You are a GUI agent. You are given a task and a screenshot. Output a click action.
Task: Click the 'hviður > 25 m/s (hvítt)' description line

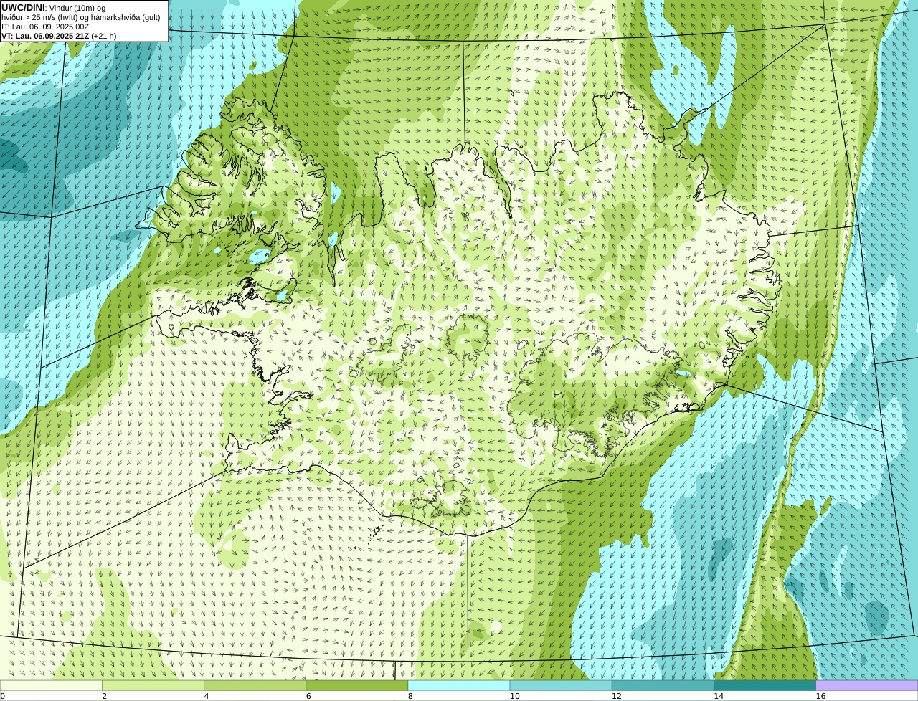pyautogui.click(x=81, y=17)
